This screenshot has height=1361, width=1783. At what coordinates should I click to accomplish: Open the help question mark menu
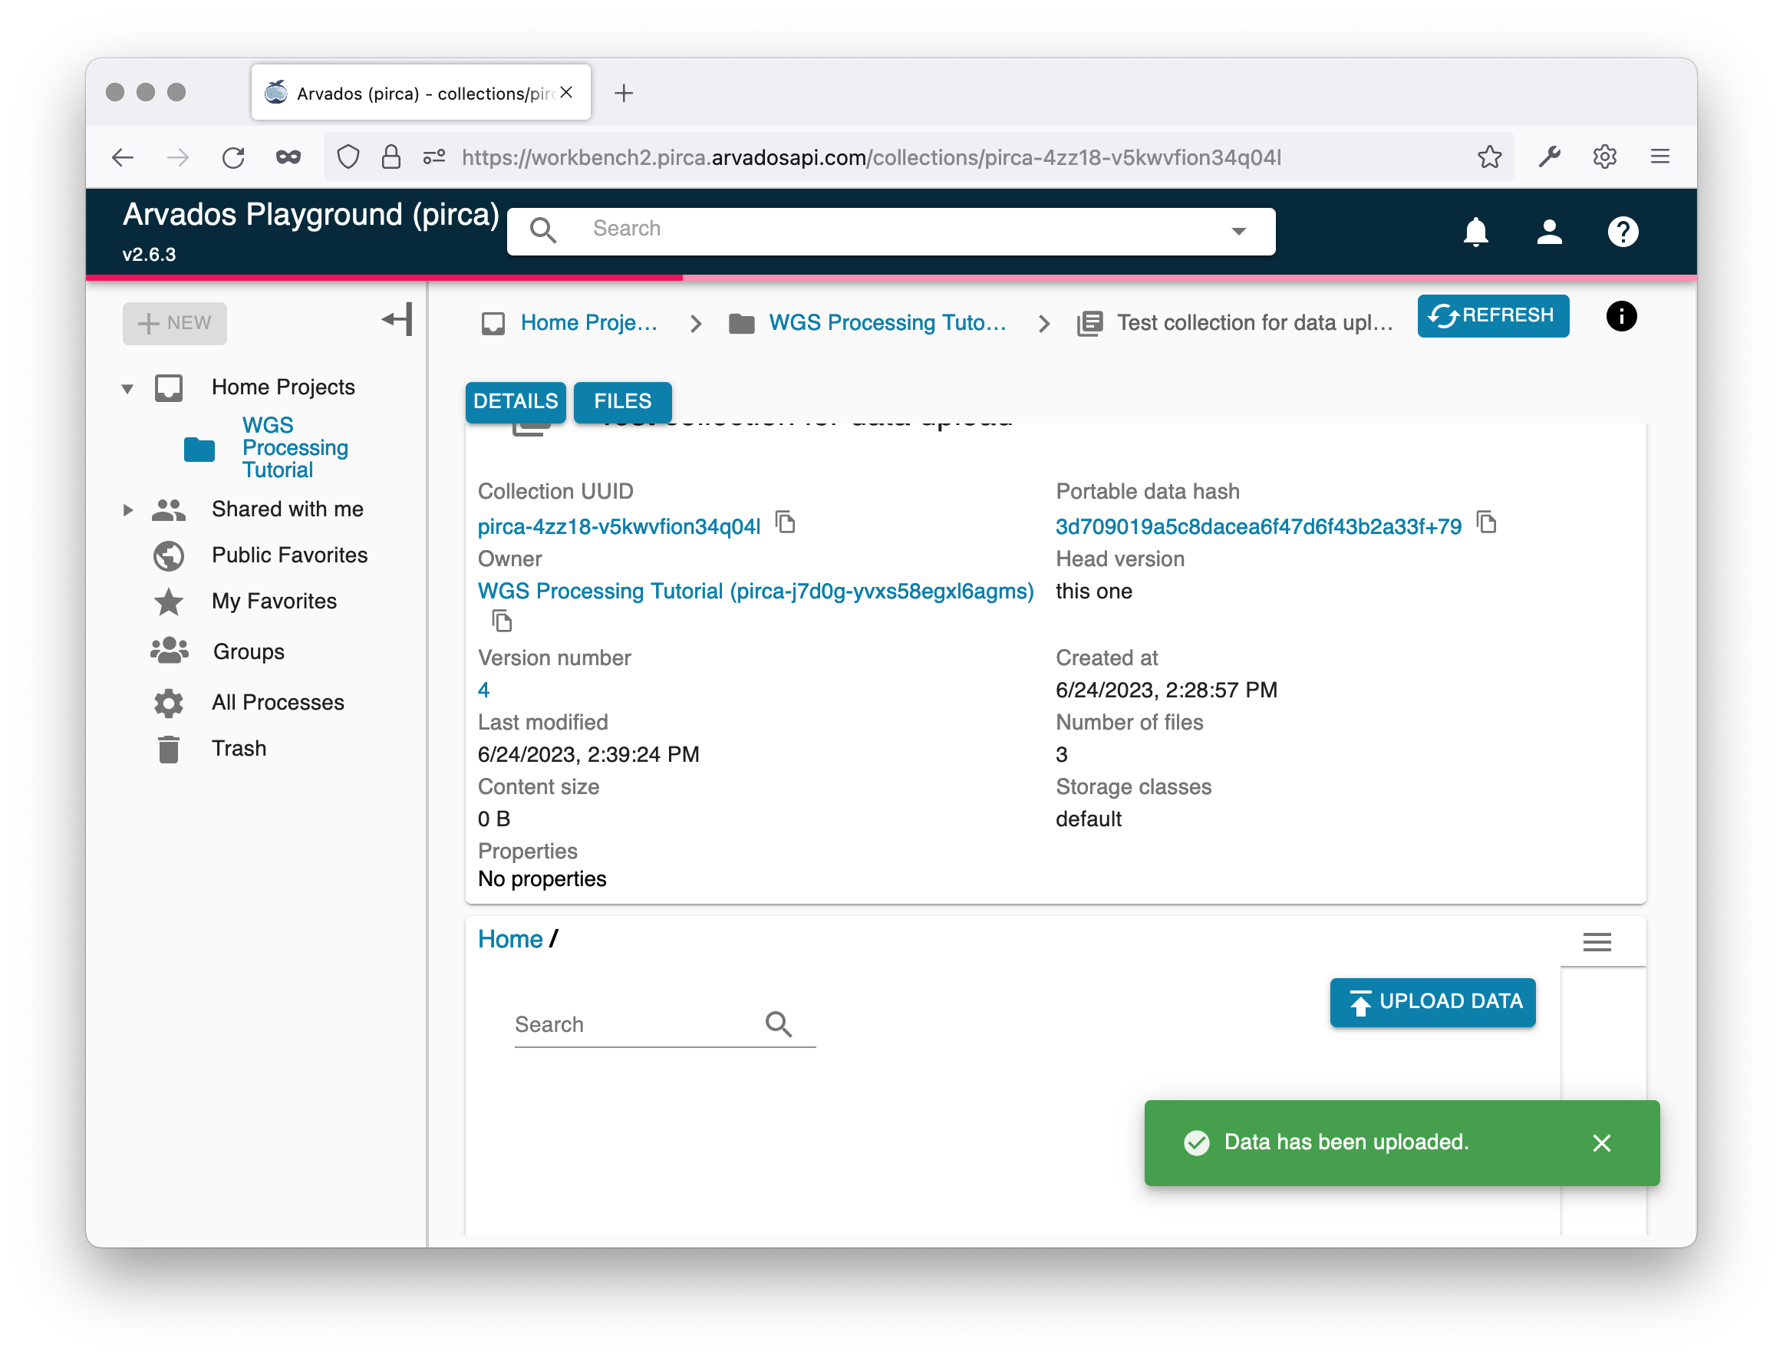pos(1623,232)
